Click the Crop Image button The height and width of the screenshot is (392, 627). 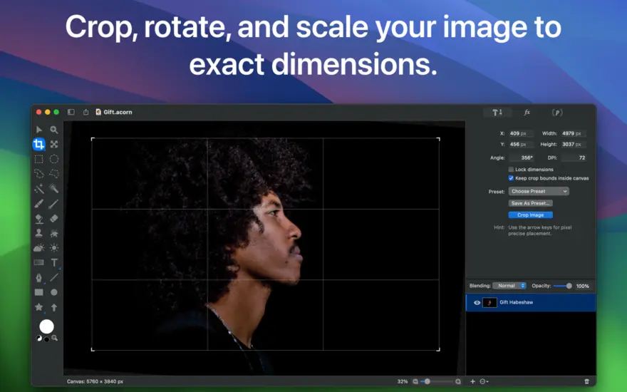click(x=531, y=215)
